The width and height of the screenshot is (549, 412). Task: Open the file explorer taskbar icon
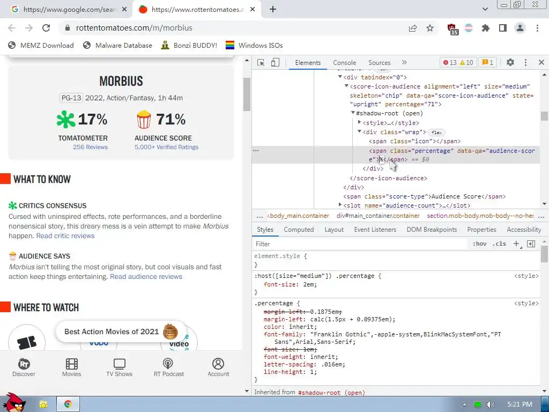(x=43, y=404)
